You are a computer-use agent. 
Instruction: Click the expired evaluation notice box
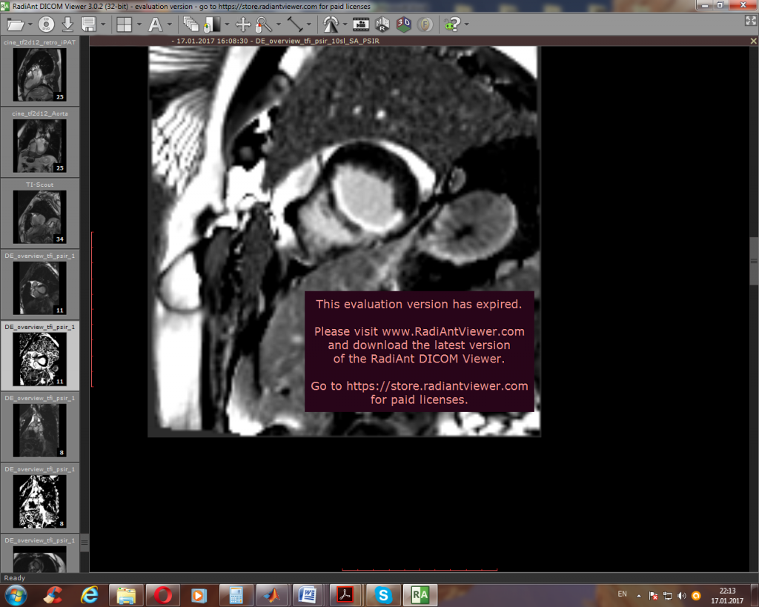click(x=420, y=351)
